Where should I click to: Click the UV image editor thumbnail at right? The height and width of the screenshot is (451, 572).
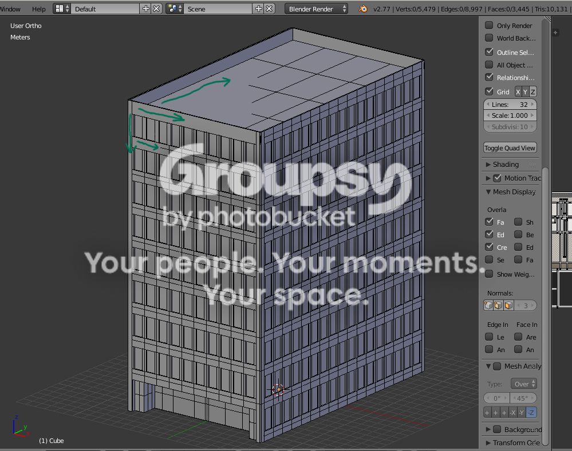coord(562,252)
